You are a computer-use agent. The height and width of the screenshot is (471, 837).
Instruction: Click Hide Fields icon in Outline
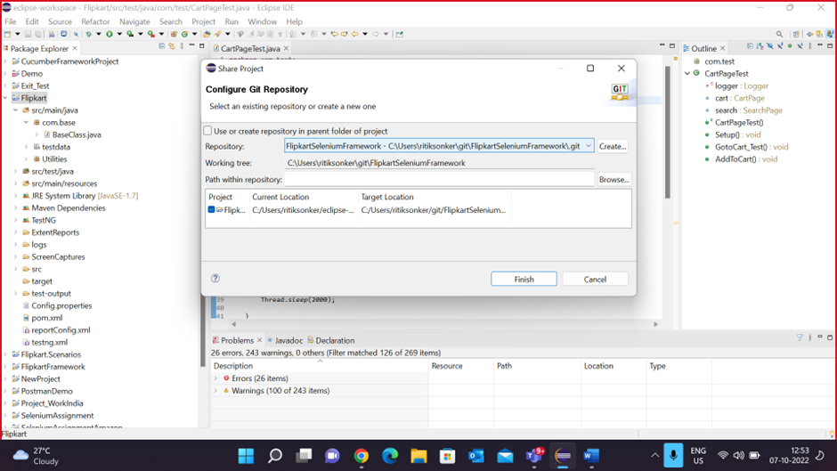769,47
